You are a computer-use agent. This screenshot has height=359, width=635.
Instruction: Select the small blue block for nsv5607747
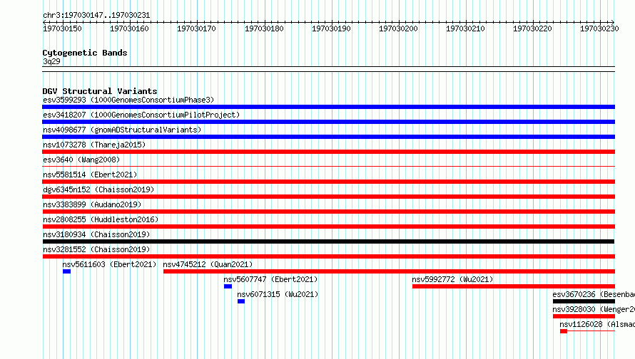point(228,286)
